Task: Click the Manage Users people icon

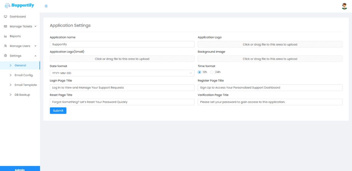Action: click(5, 46)
